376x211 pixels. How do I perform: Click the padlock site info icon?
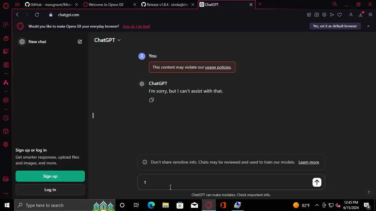point(51,15)
